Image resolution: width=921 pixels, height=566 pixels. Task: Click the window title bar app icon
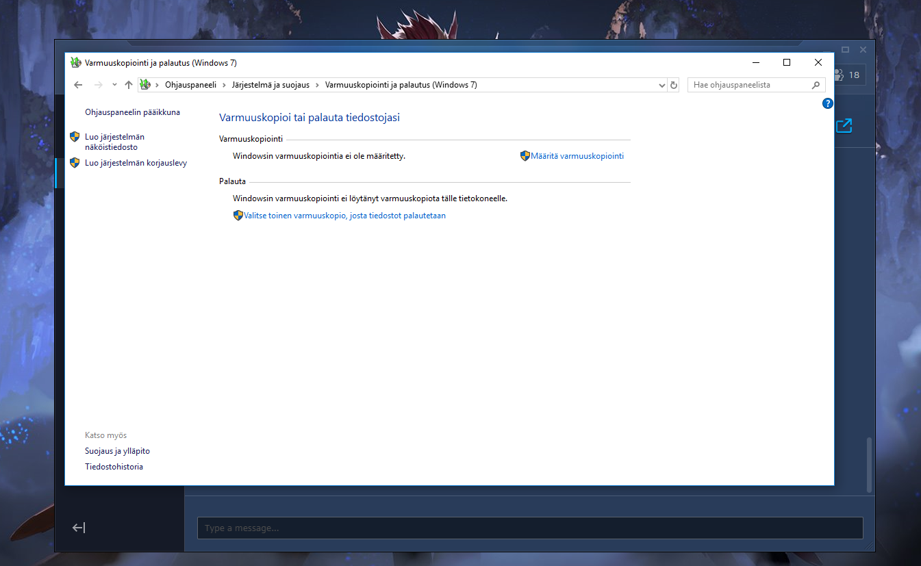click(x=75, y=62)
